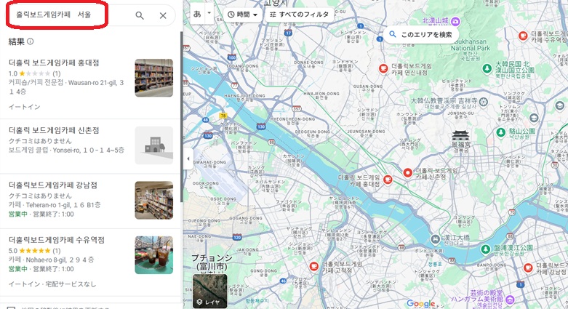Click the 景福宮 palace icon

[460, 136]
